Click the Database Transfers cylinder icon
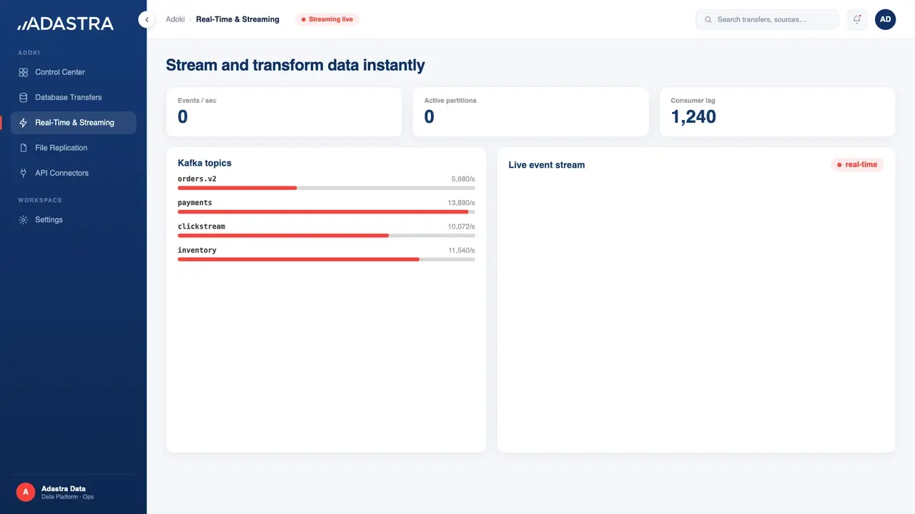Screen dimensions: 915x514 tap(23, 97)
